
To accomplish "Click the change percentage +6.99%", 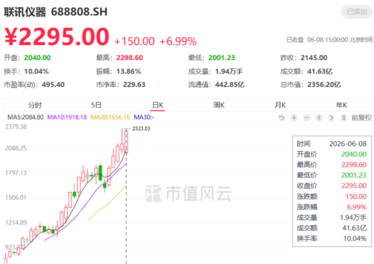I will pyautogui.click(x=178, y=41).
